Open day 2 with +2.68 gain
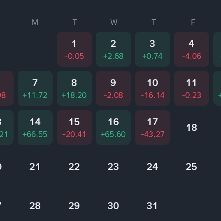 (113, 49)
